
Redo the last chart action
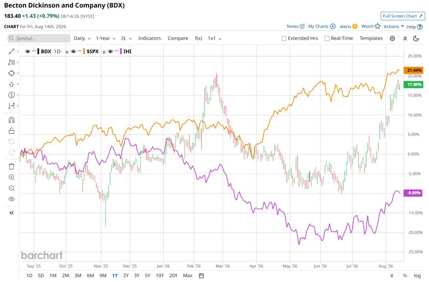coord(11,152)
